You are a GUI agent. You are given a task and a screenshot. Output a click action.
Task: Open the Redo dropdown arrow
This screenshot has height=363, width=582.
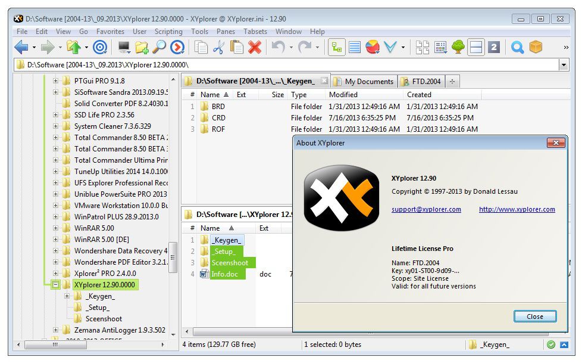(317, 47)
